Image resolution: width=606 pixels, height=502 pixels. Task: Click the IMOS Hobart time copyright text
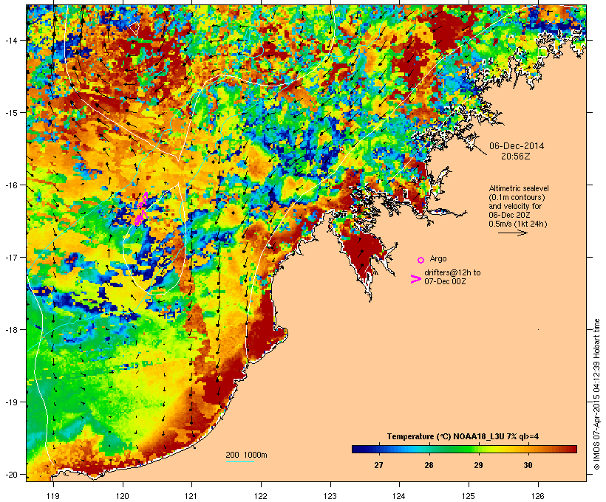pyautogui.click(x=597, y=394)
